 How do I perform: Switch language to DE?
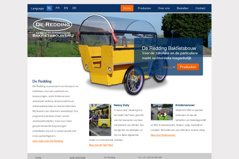[x=74, y=8]
